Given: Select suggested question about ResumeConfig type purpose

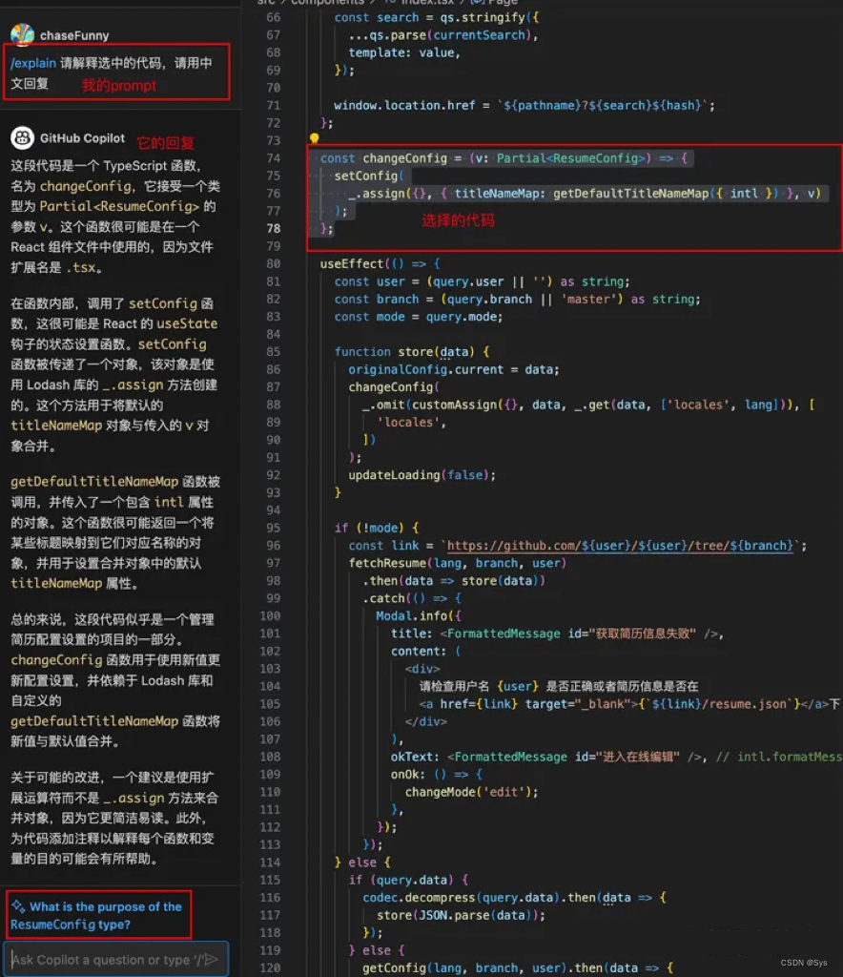Looking at the screenshot, I should pyautogui.click(x=96, y=915).
